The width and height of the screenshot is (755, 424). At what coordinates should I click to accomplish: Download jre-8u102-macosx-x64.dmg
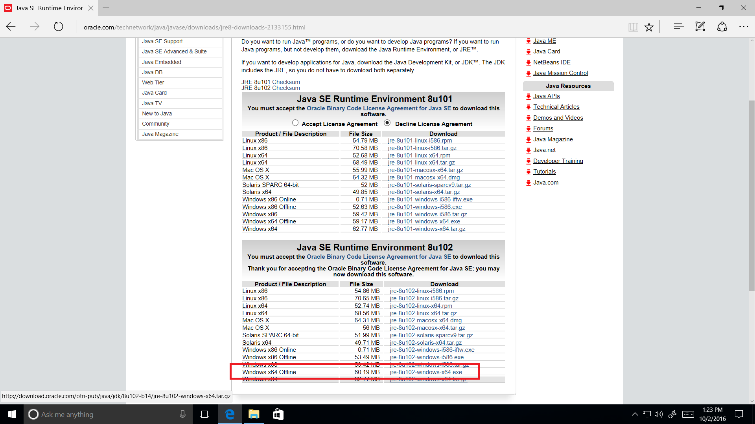(426, 320)
